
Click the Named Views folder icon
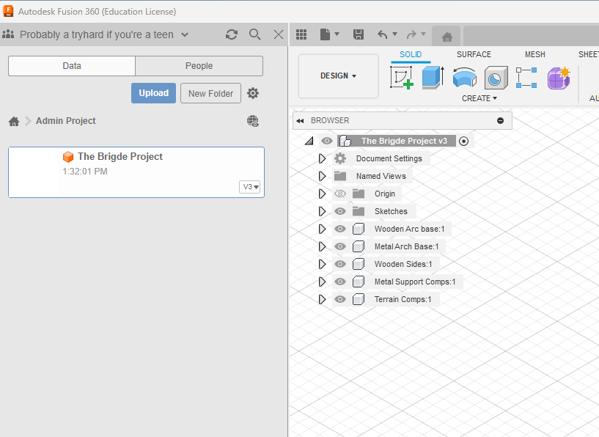340,176
